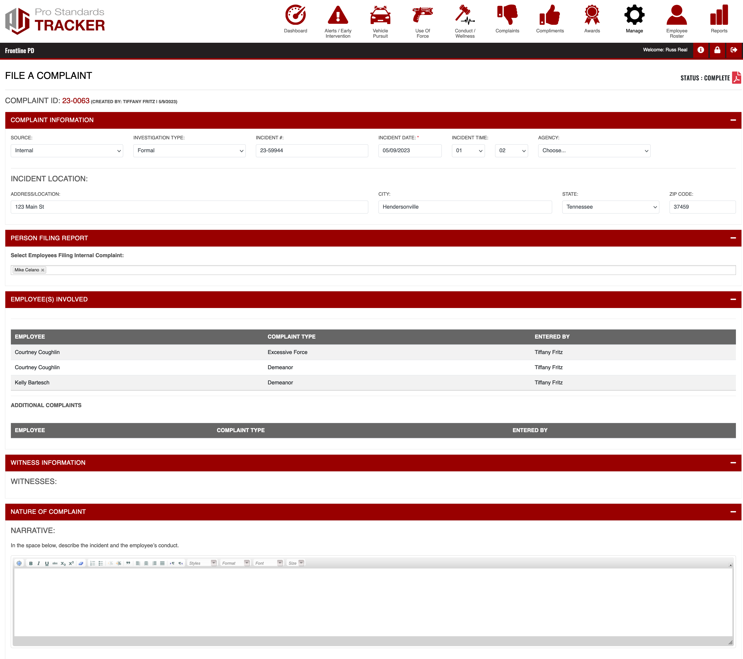Toggle bold in narrative editor

click(31, 563)
